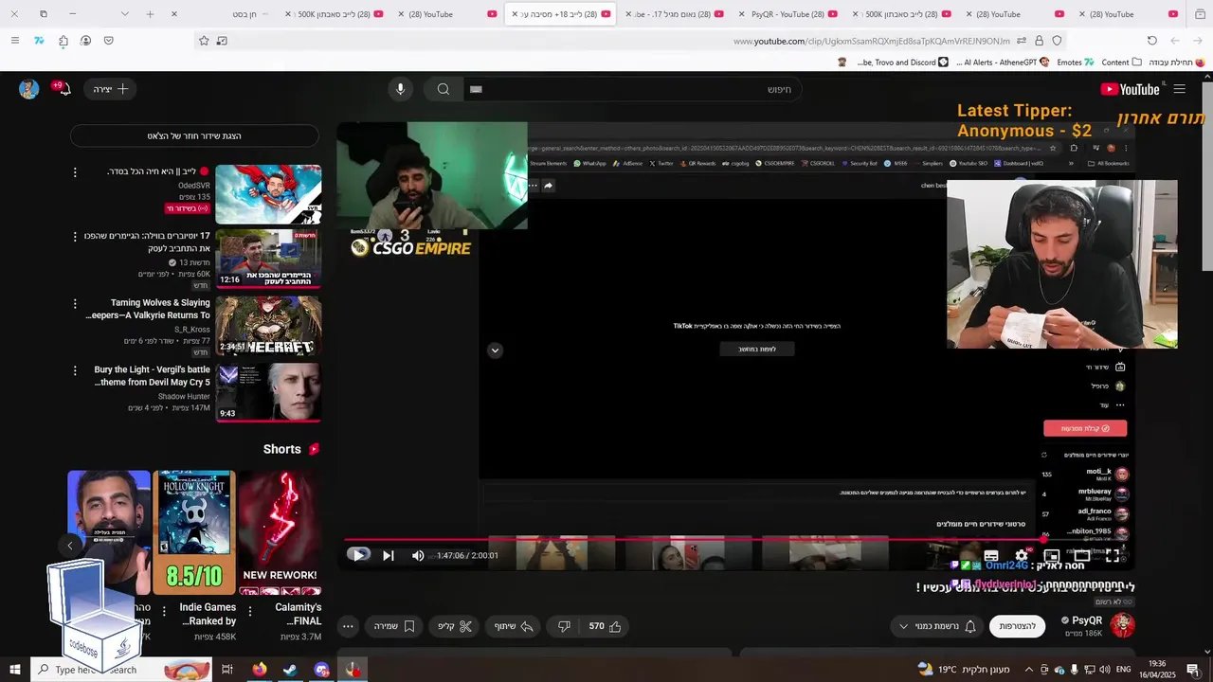Open options for Bury the Light video
This screenshot has height=682, width=1213.
point(75,370)
